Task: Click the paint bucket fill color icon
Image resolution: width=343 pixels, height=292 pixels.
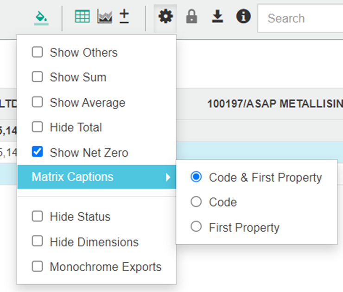Action: pos(41,18)
